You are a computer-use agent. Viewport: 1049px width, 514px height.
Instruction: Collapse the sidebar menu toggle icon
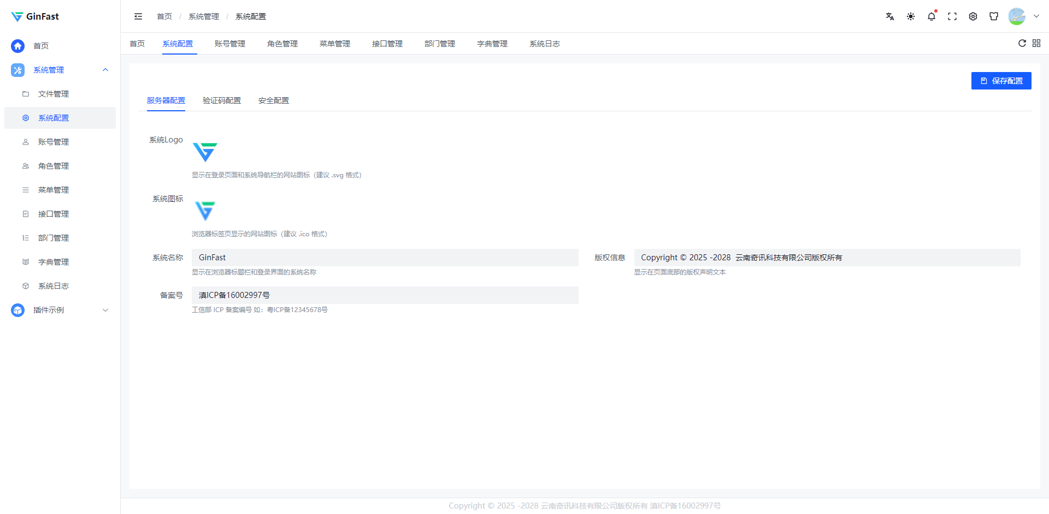click(138, 16)
